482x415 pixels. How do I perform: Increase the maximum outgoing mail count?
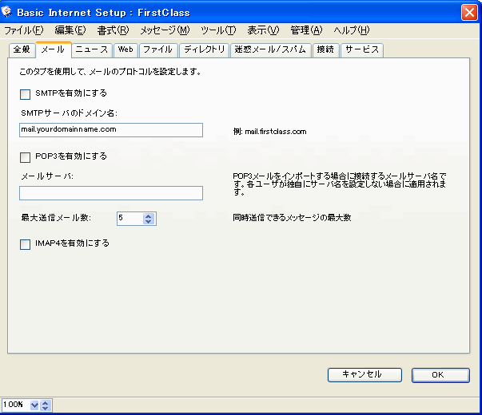(x=149, y=215)
